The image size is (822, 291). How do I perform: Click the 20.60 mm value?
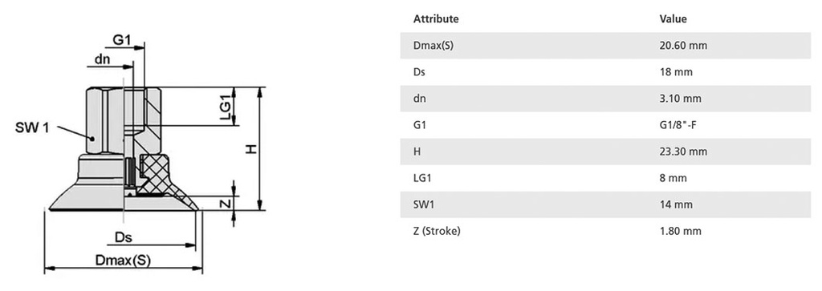coord(683,46)
